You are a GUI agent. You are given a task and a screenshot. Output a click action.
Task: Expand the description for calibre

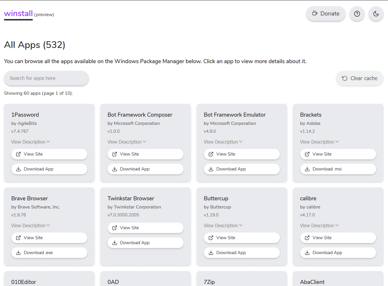319,225
